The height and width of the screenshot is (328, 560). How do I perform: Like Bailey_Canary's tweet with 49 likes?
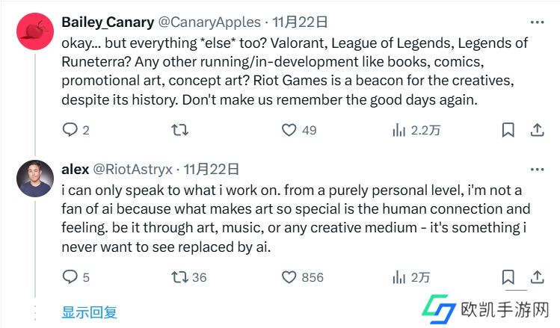click(x=289, y=130)
